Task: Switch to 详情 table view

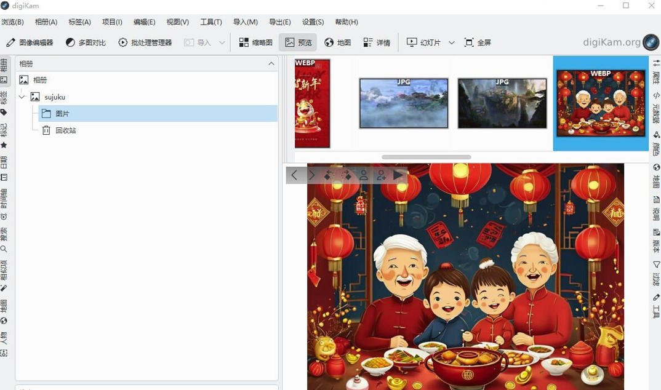Action: (377, 42)
